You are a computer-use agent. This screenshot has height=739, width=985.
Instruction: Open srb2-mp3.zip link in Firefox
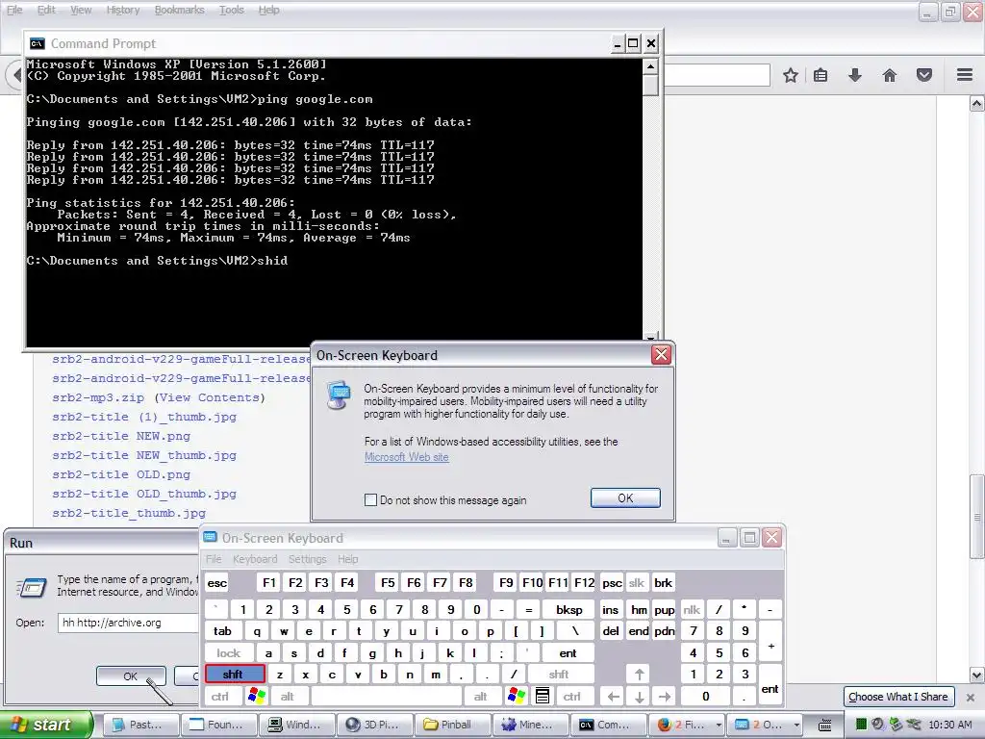98,397
